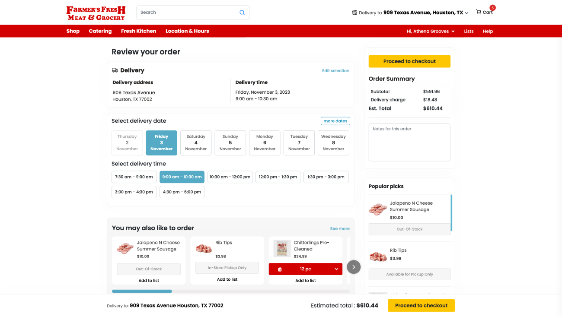Select Saturday 4 November delivery date
The image size is (562, 317).
pos(196,143)
